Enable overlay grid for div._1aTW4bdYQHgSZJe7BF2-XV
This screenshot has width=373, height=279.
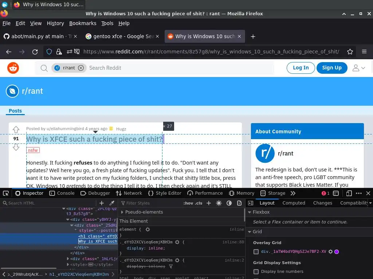(x=256, y=251)
